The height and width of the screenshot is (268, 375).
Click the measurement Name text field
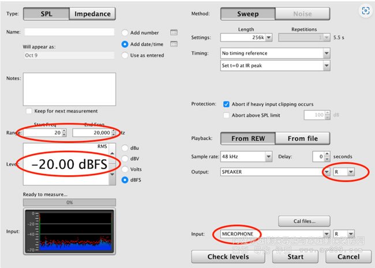click(x=70, y=32)
